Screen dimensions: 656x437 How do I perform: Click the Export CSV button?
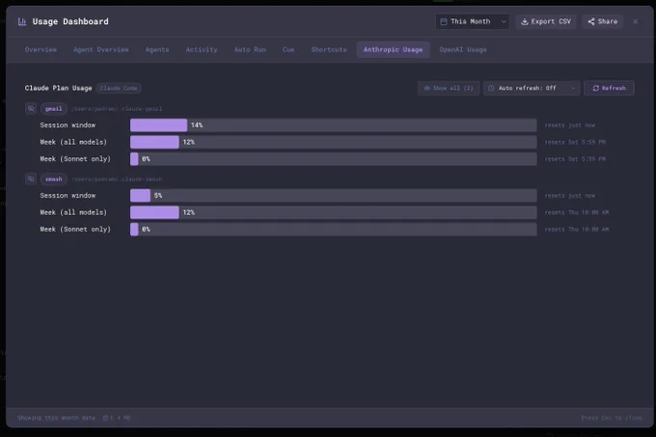coord(546,21)
